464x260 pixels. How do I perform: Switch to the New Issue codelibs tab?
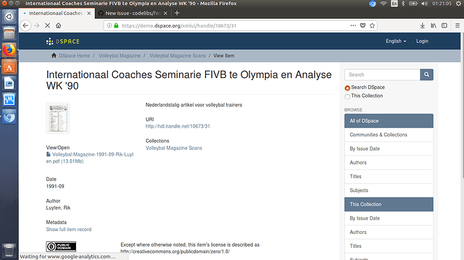coord(133,13)
